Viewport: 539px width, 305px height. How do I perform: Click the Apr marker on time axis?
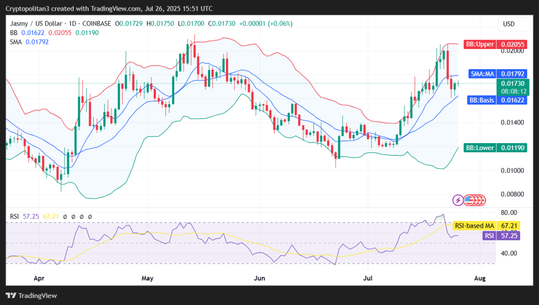point(39,278)
